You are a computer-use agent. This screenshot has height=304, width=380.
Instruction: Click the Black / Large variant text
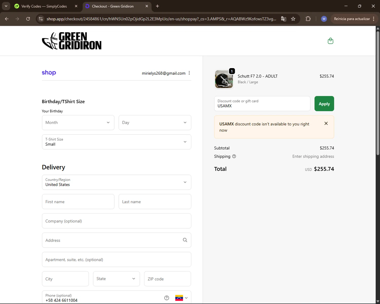(248, 82)
